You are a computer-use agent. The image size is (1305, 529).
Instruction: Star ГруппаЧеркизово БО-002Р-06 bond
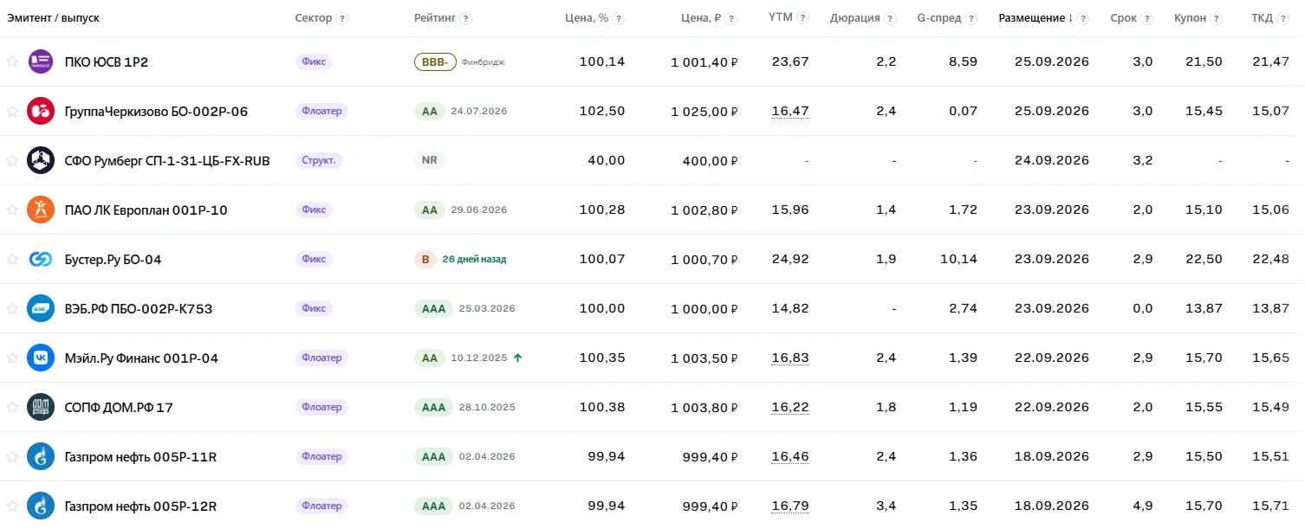(x=12, y=111)
